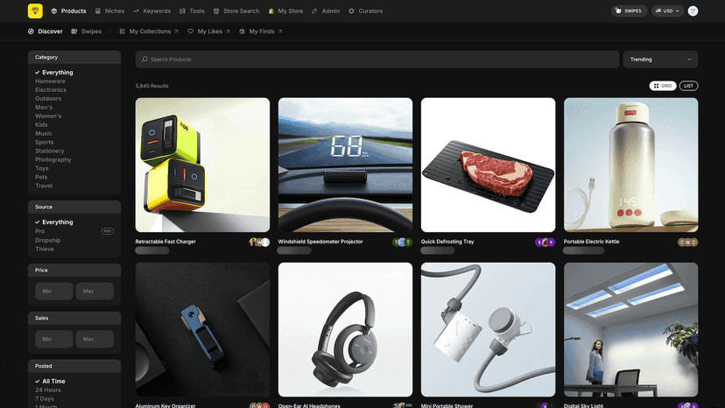Click the PRO badge
This screenshot has height=408, width=725.
point(108,231)
